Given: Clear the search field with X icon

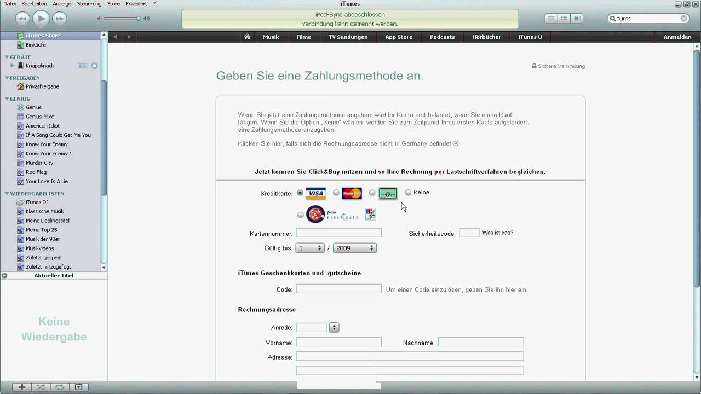Looking at the screenshot, I should [684, 19].
